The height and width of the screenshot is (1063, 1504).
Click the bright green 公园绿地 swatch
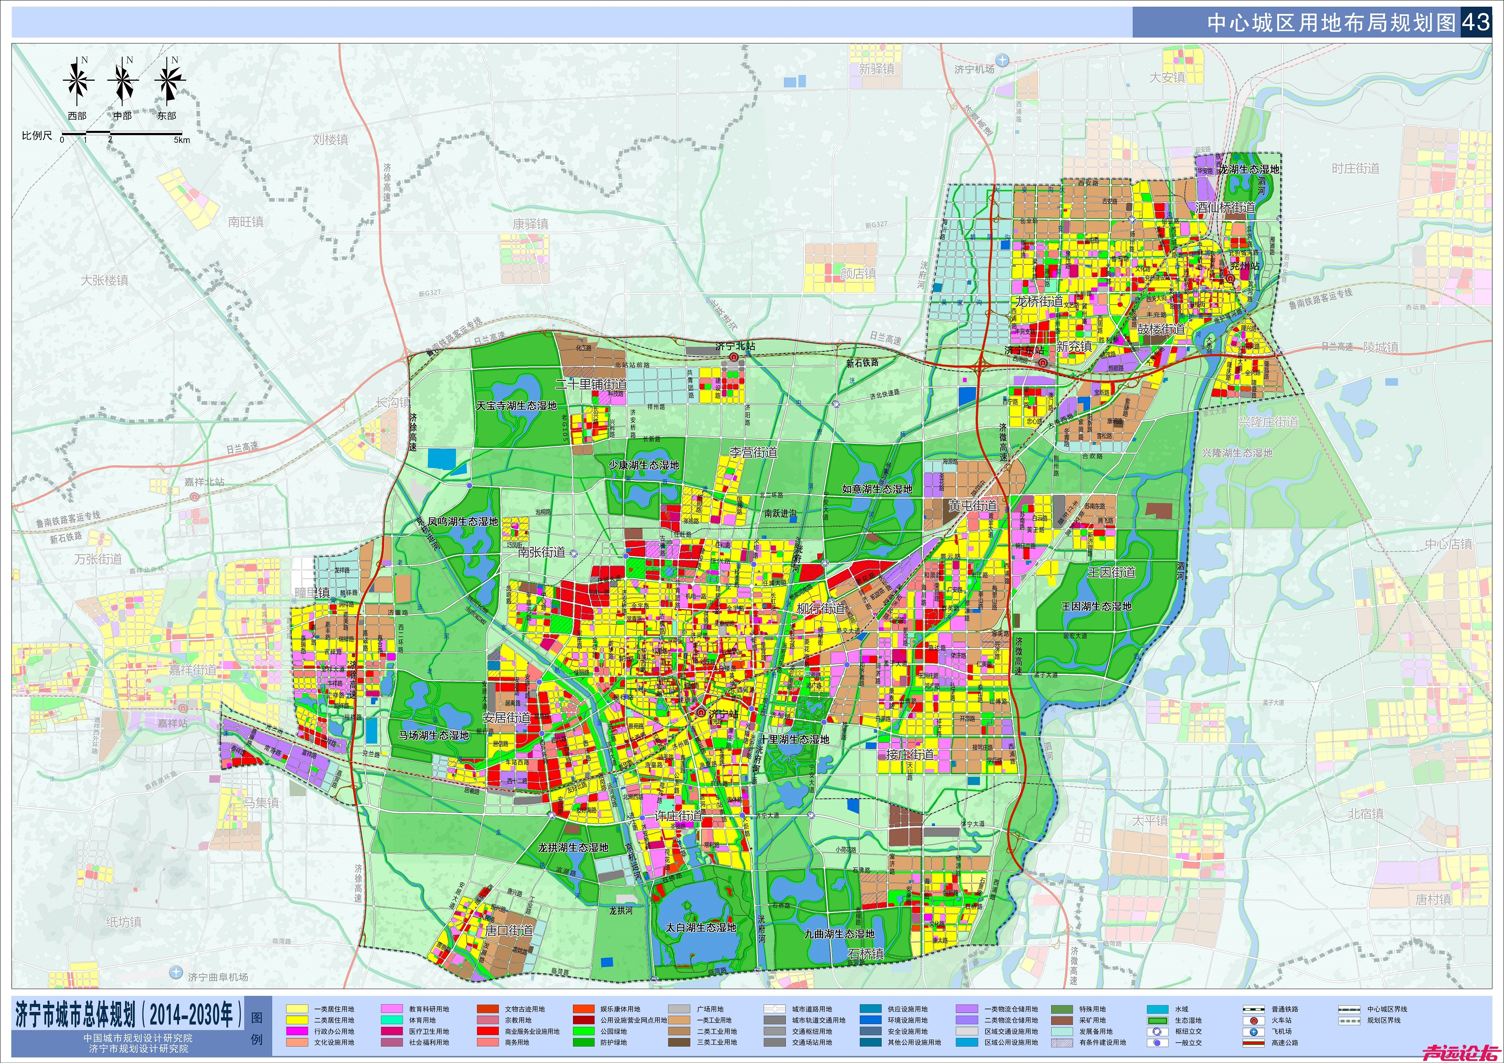pos(584,1032)
